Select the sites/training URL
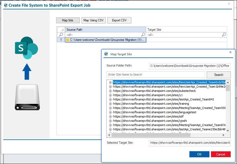The image size is (237, 164). 151,104
